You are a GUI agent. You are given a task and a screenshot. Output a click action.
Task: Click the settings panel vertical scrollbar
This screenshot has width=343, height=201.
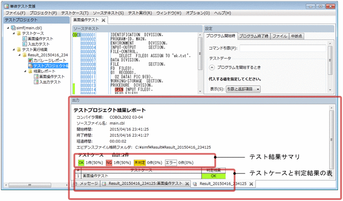330,66
